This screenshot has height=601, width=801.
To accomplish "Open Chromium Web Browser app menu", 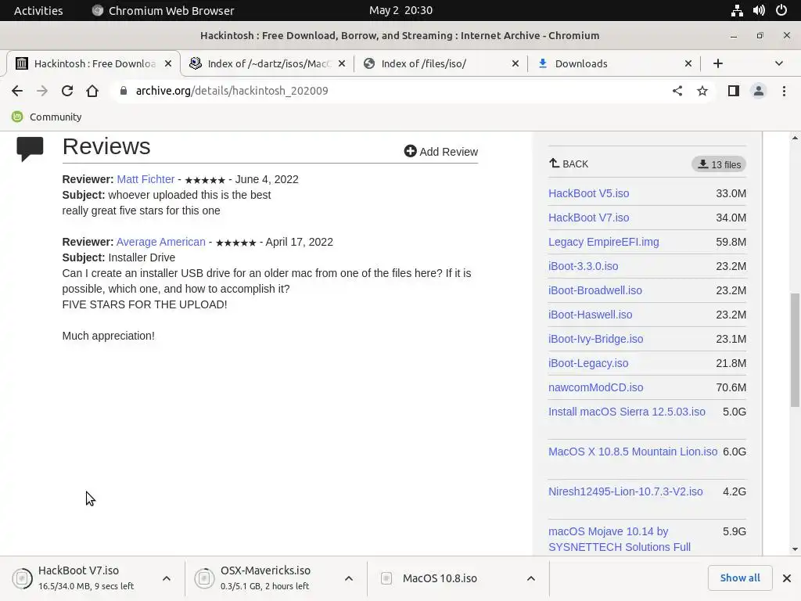I will pos(163,11).
